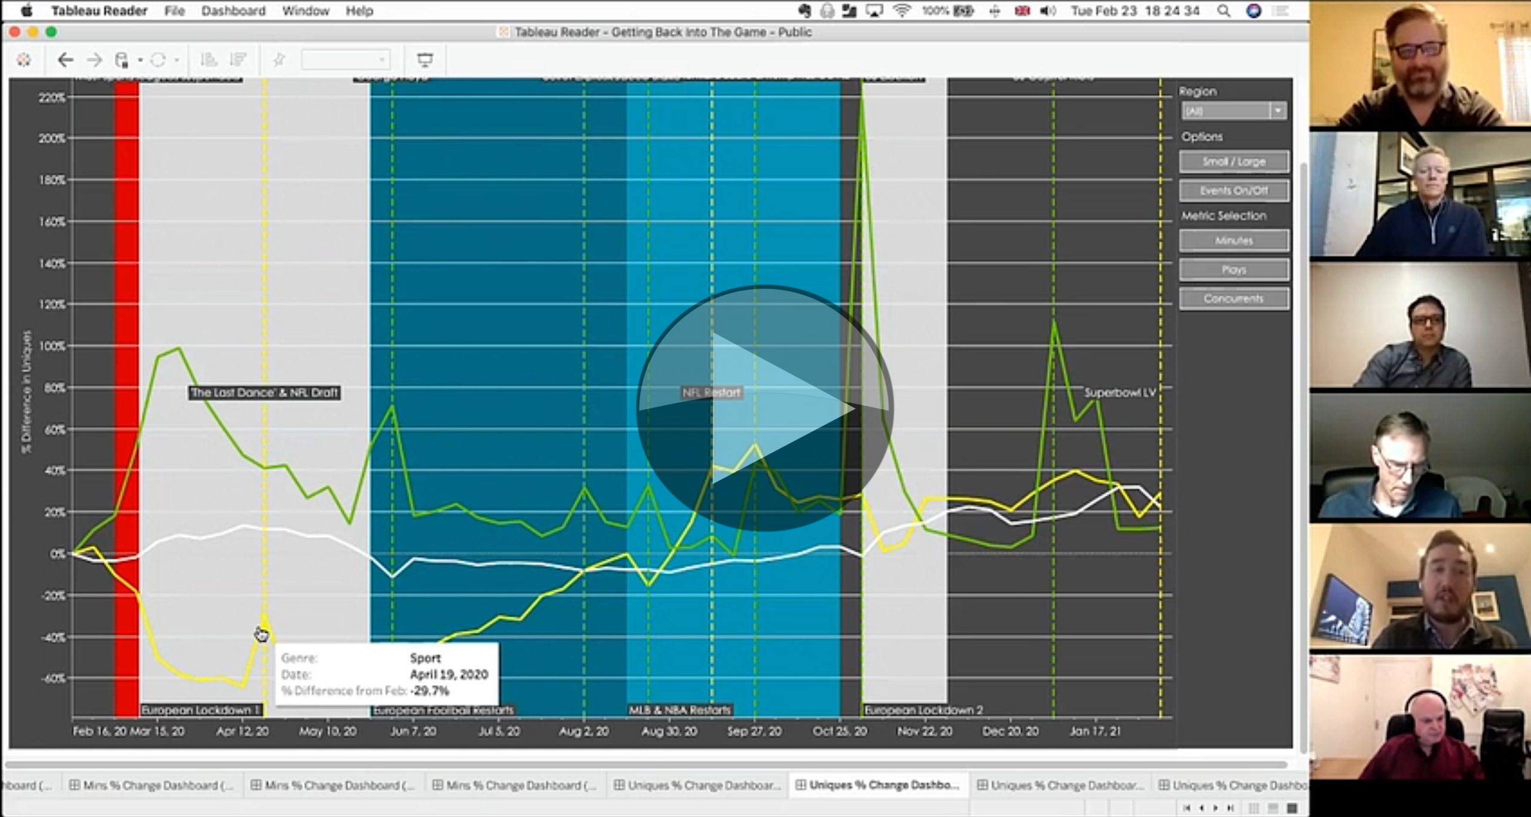Show sheet sorter grid view icon
Image resolution: width=1531 pixels, height=817 pixels.
(1254, 808)
